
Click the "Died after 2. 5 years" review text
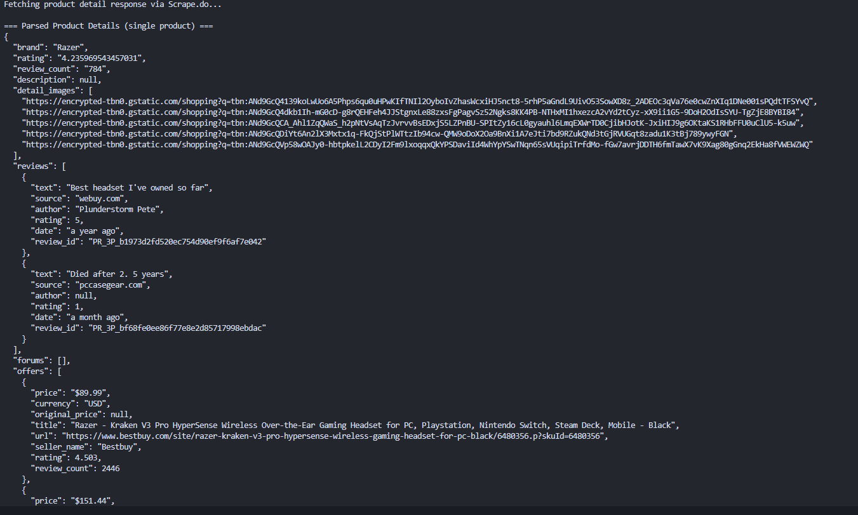click(118, 274)
